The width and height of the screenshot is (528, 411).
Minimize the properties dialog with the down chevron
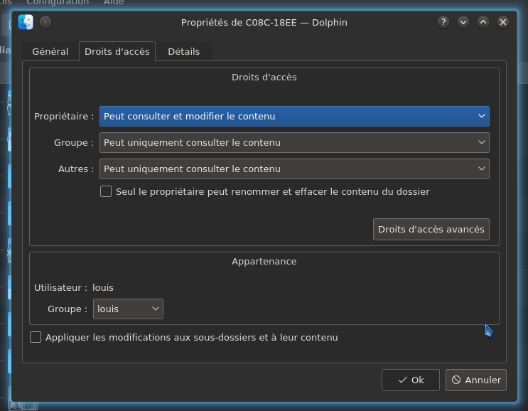coord(463,22)
